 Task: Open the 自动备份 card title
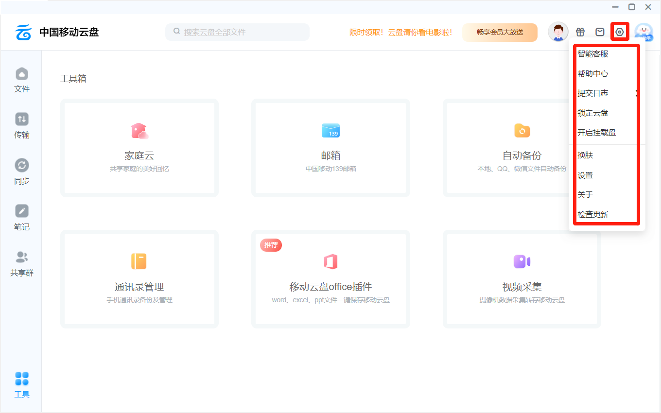click(522, 155)
